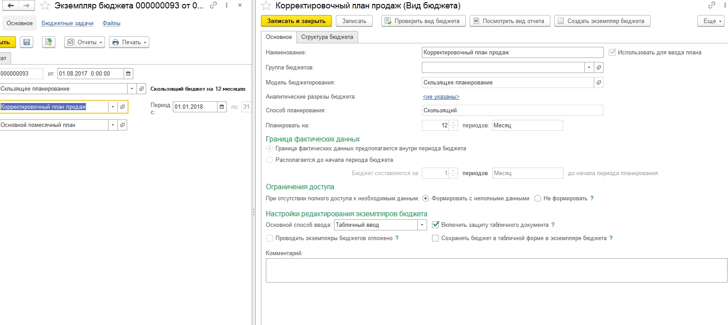
Task: Star the Корректировочный план продаж budget type
Action: [x=266, y=6]
